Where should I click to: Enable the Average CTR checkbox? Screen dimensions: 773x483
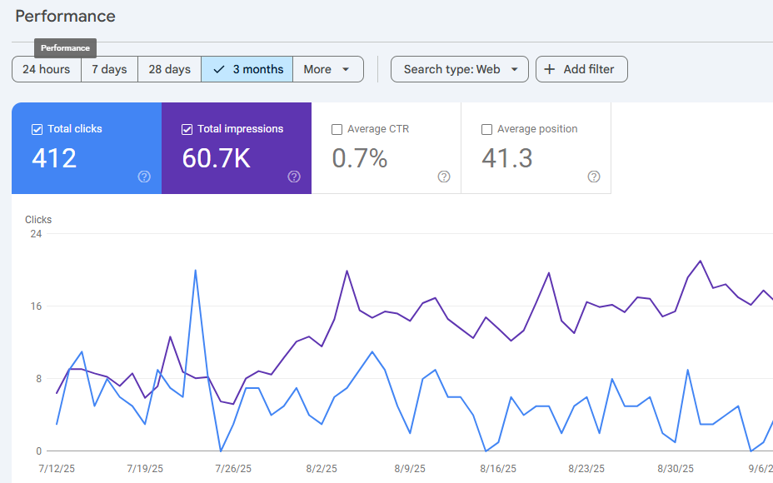pyautogui.click(x=337, y=129)
